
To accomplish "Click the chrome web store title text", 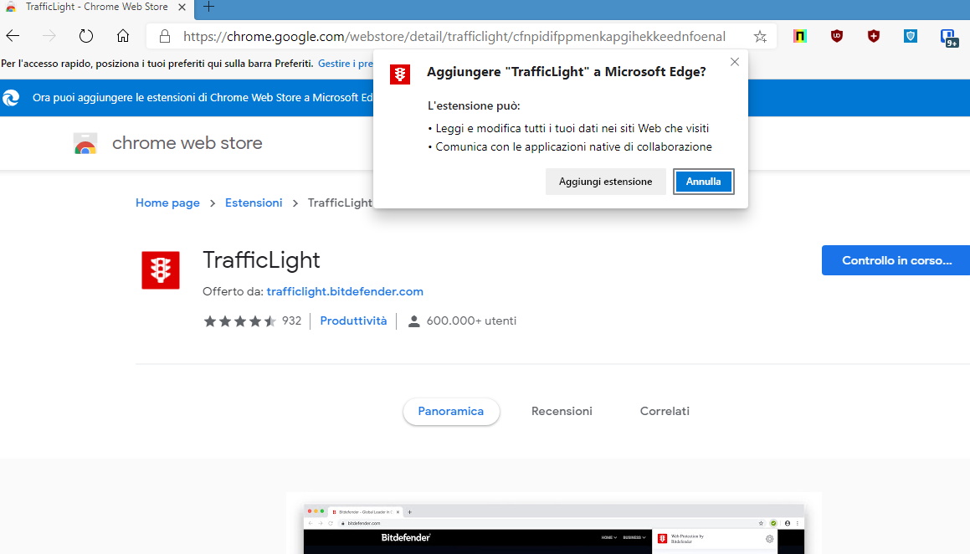I will click(x=187, y=143).
